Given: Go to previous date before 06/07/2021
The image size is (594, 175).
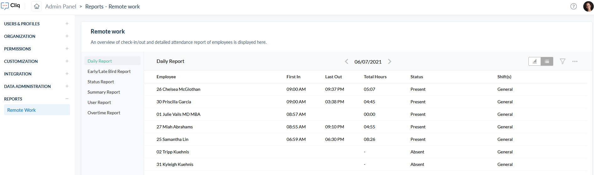Looking at the screenshot, I should [x=346, y=61].
